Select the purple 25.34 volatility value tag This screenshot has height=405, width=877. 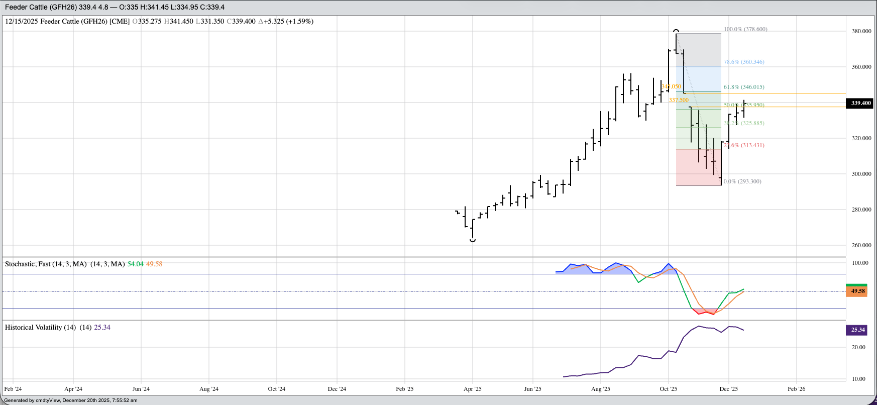click(857, 330)
